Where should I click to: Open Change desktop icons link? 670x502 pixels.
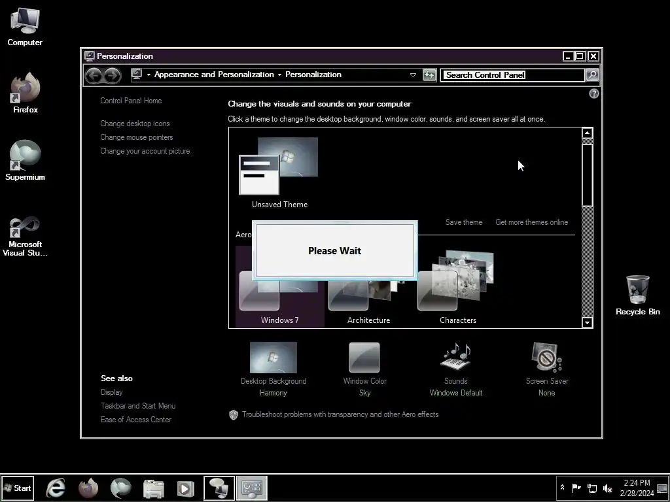[135, 124]
